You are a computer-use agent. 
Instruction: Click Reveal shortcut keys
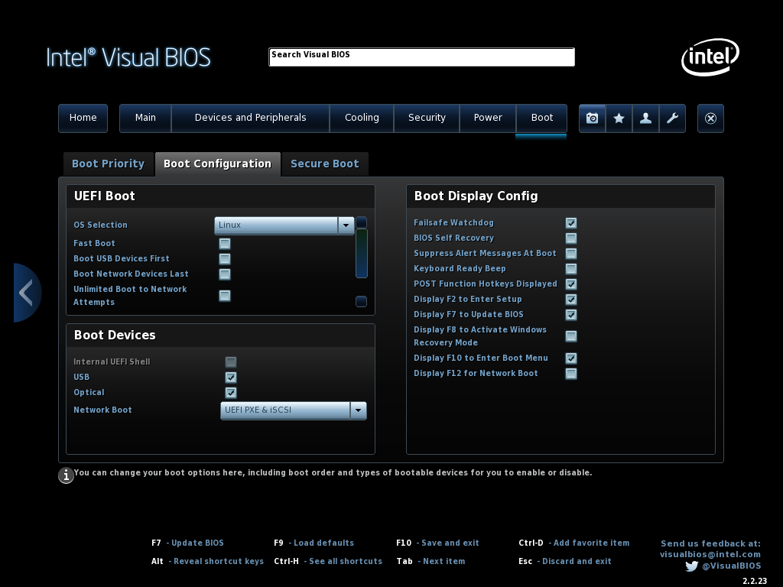point(207,562)
